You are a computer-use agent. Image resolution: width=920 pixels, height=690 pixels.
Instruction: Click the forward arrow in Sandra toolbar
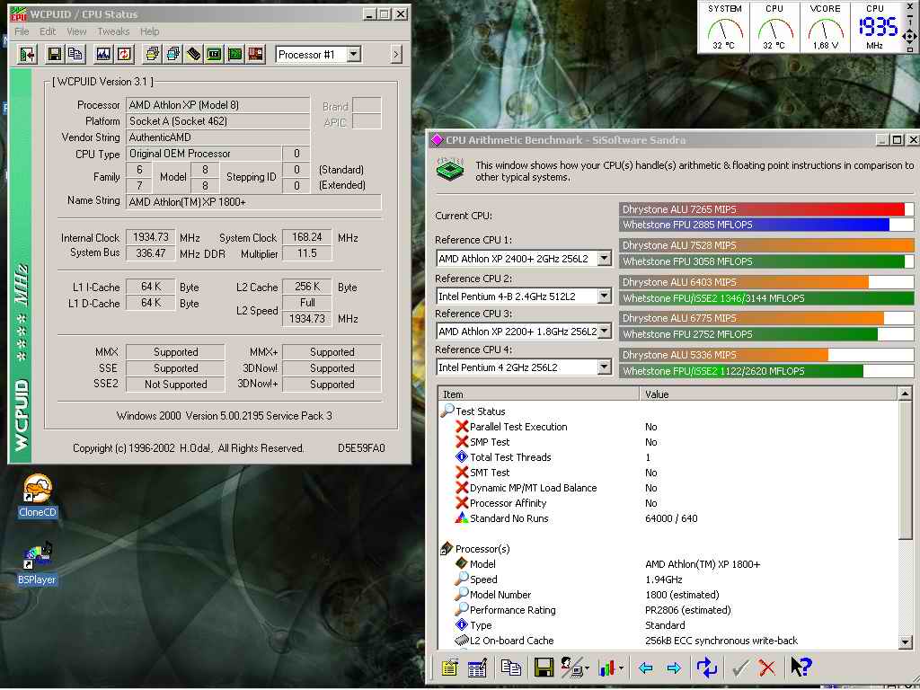coord(674,668)
